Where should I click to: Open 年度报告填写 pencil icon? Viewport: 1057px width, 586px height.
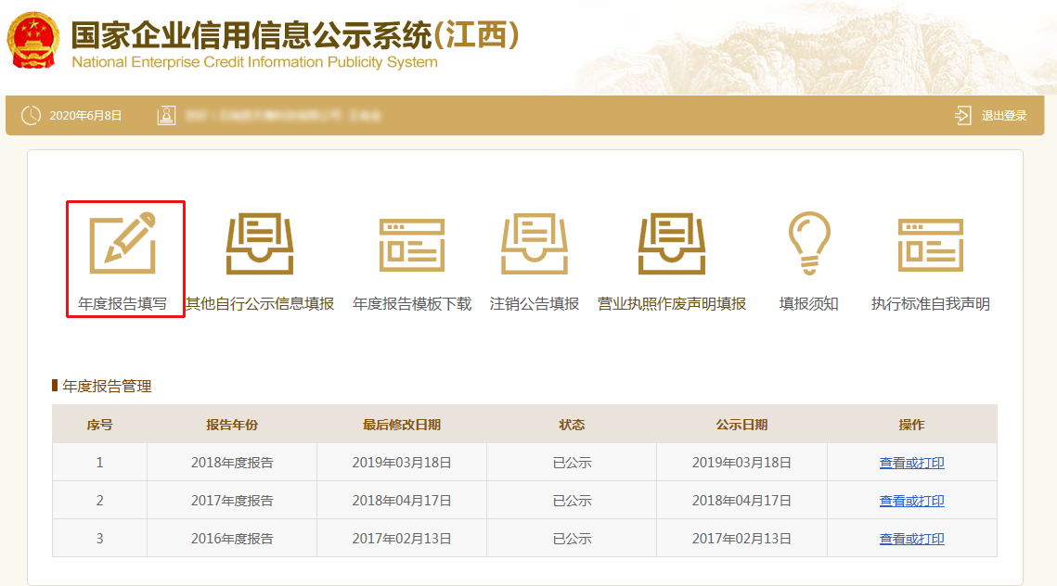tap(122, 244)
